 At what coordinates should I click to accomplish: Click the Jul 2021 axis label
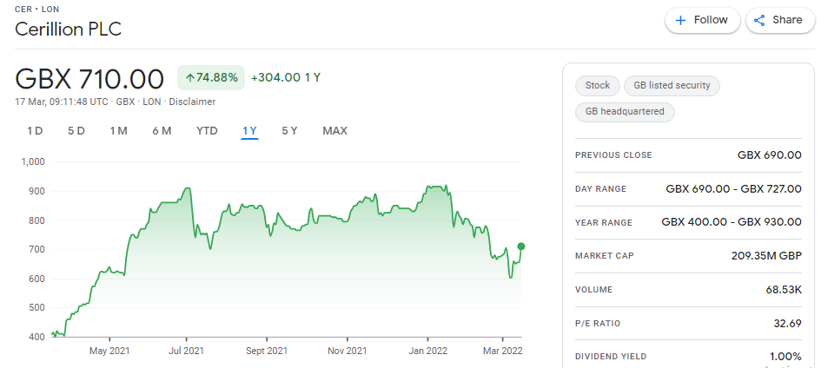coord(186,351)
